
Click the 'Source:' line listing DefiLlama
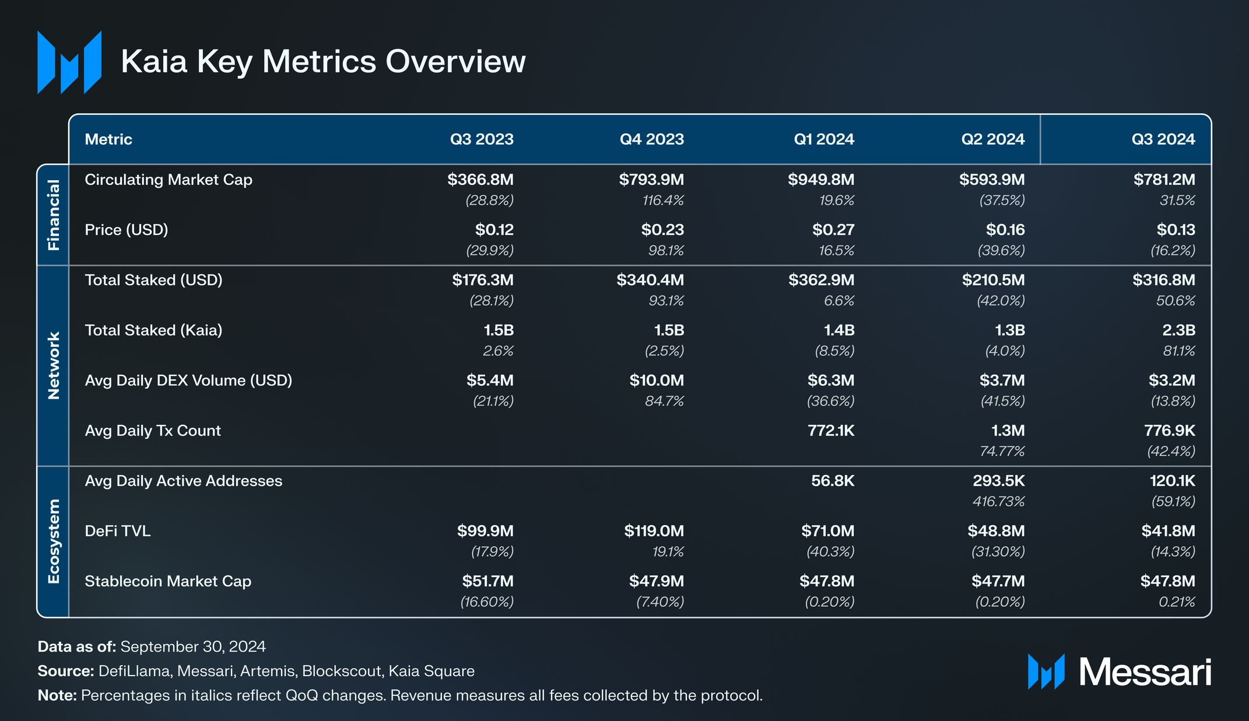(256, 671)
